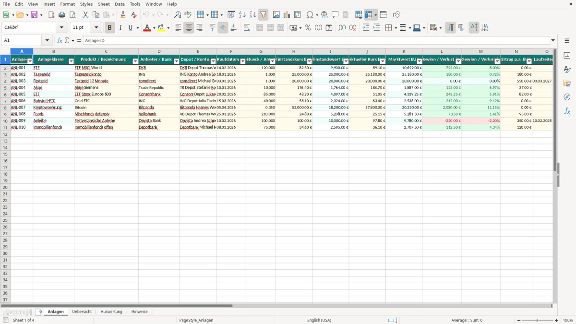Open the Format menu
Viewport: 576px width, 324px height.
(x=68, y=4)
